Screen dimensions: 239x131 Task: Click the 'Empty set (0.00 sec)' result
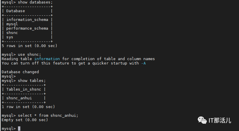25,120
